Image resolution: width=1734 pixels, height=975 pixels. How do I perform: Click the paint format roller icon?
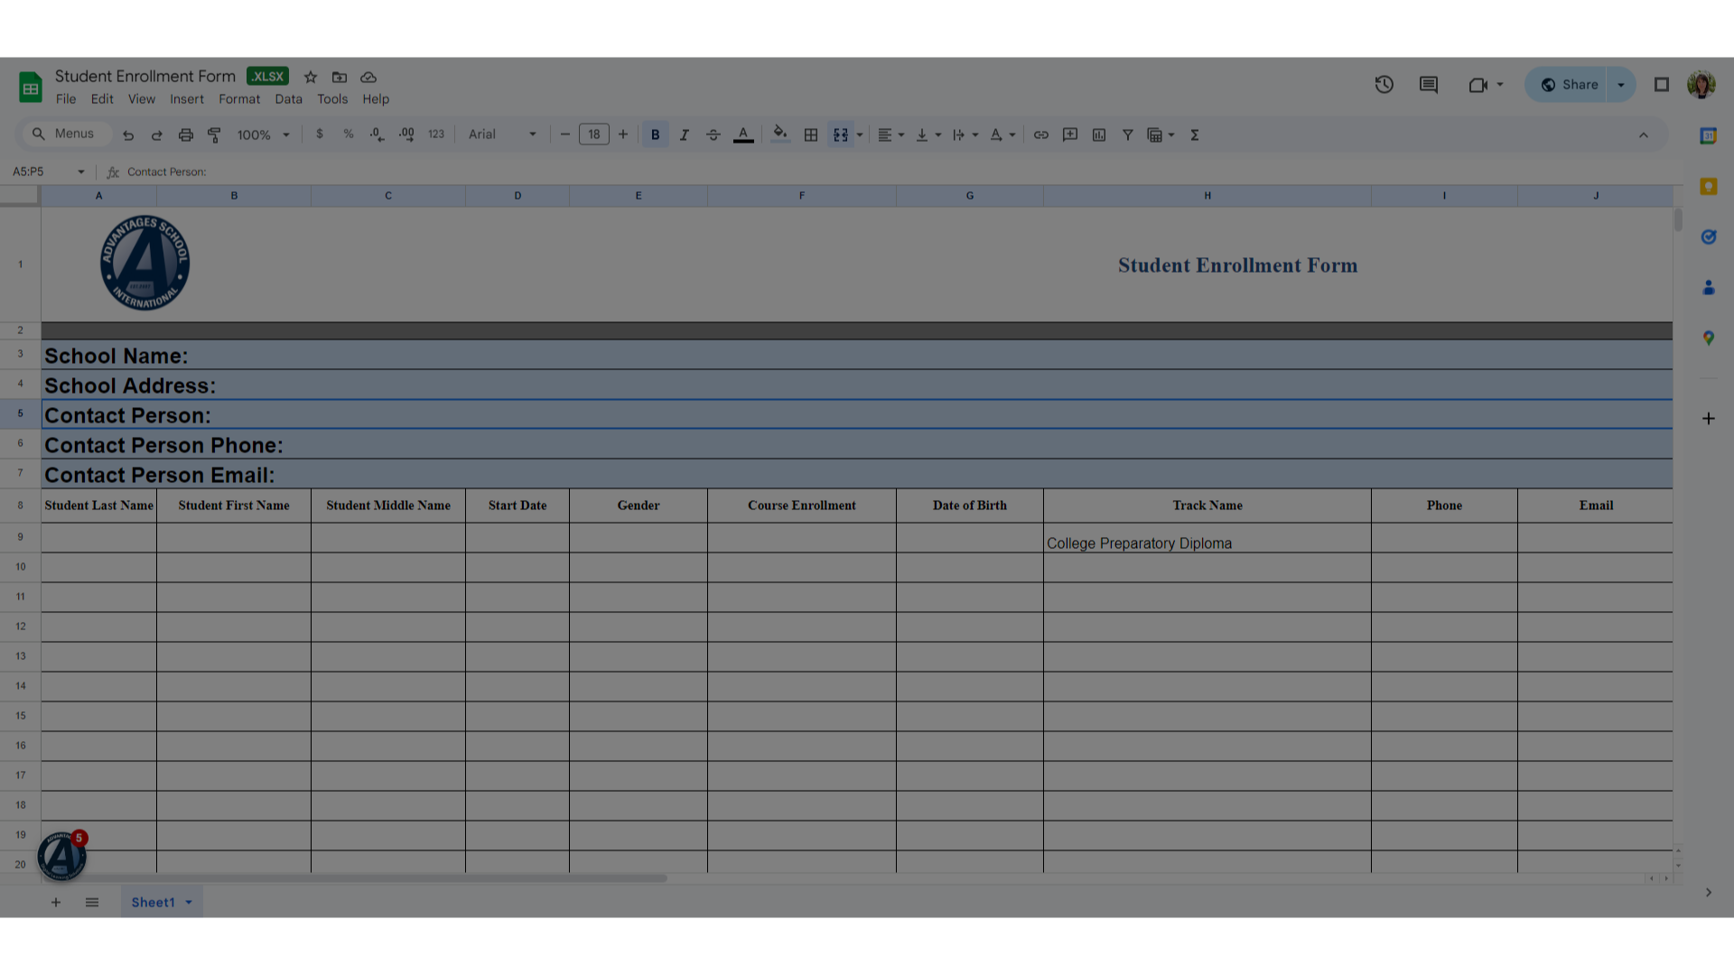coord(214,135)
